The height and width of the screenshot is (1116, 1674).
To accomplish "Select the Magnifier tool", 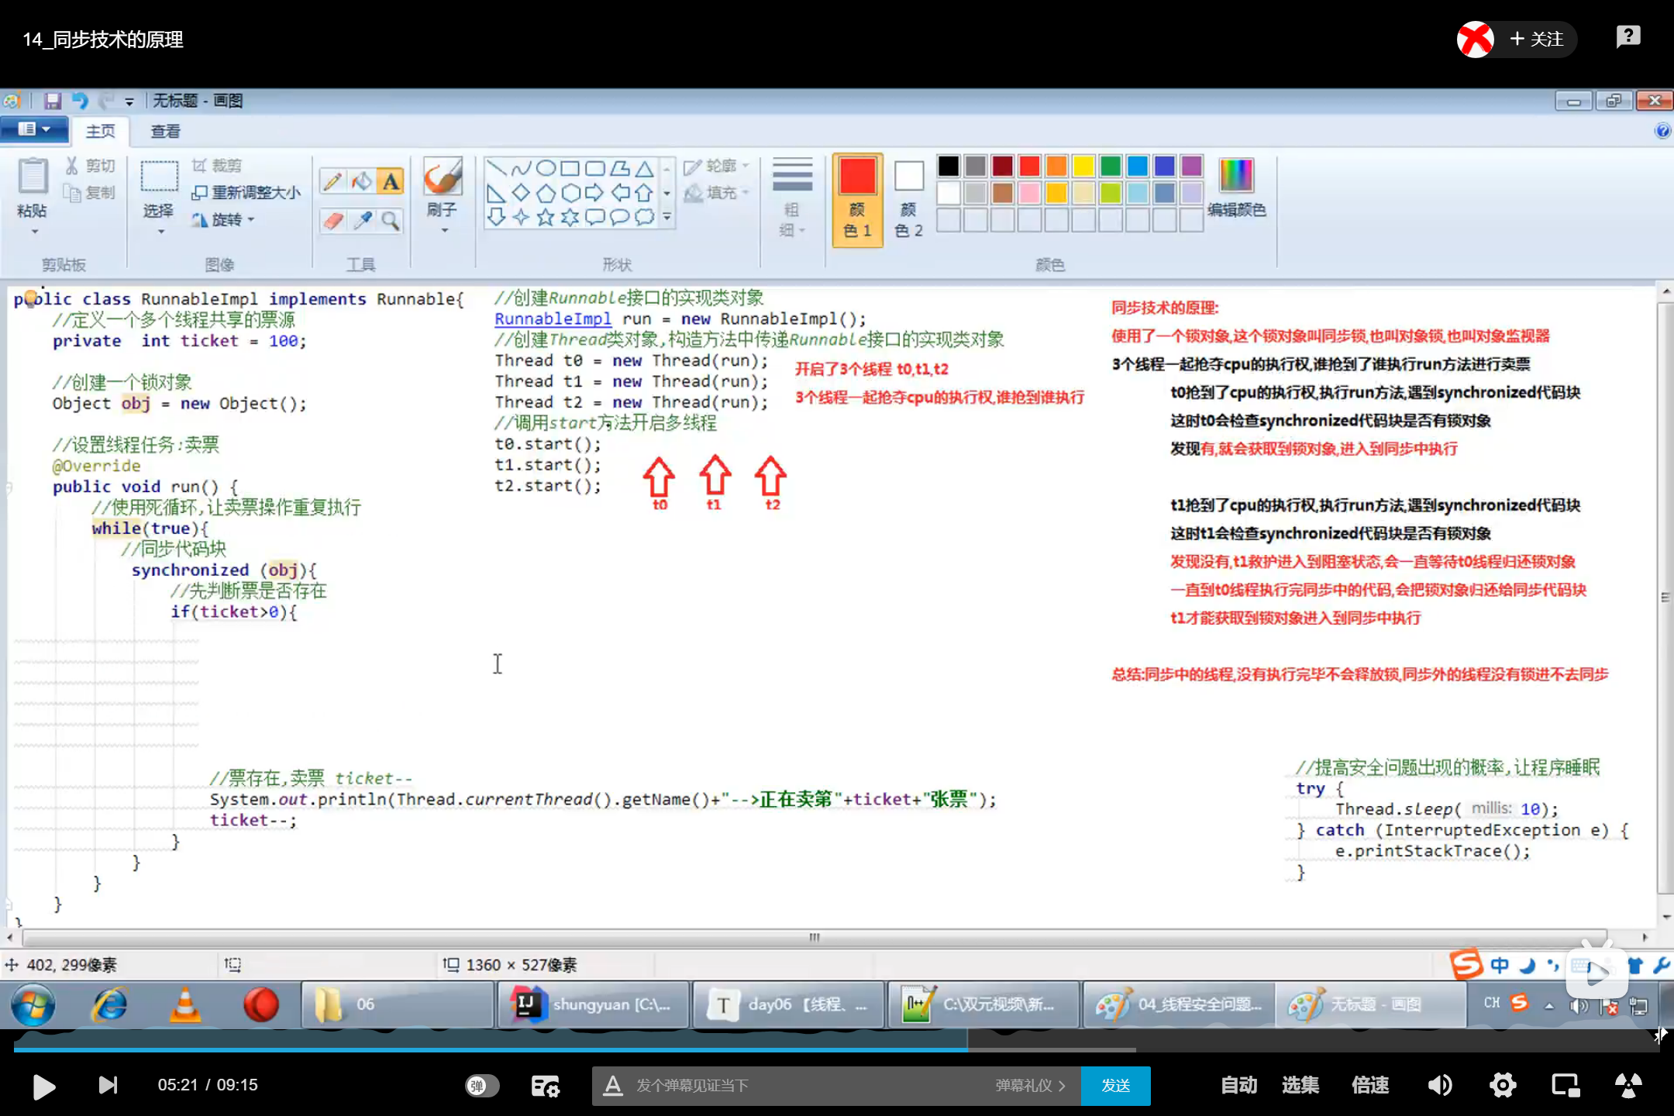I will click(391, 221).
